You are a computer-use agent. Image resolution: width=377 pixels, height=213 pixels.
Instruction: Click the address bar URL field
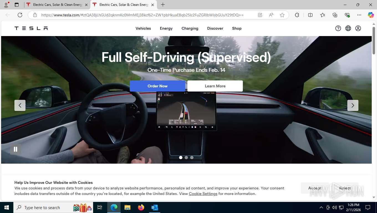(x=142, y=15)
